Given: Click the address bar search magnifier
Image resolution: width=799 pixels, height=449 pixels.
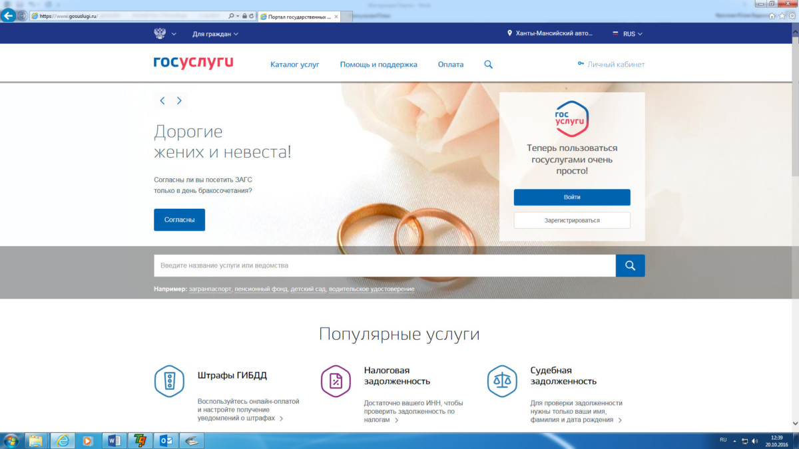Looking at the screenshot, I should click(231, 16).
